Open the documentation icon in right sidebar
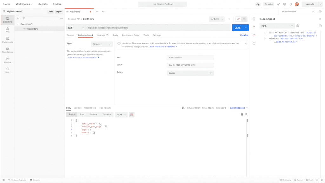 (254, 19)
